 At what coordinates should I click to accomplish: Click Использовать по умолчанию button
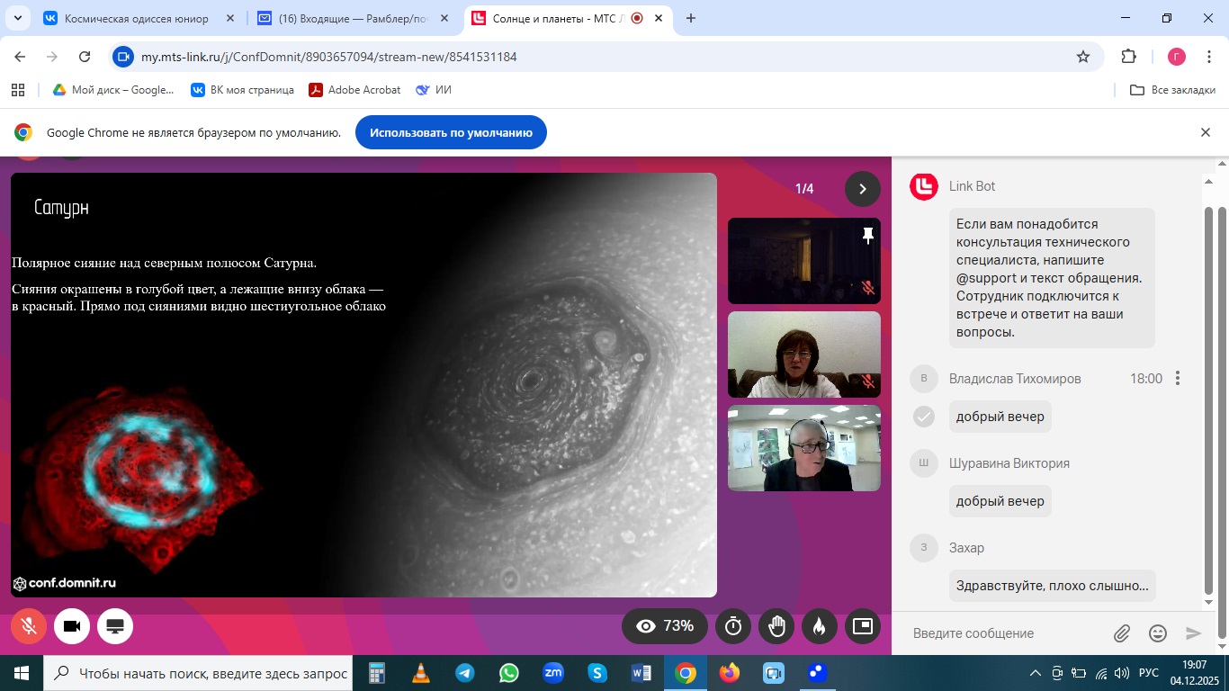tap(451, 132)
